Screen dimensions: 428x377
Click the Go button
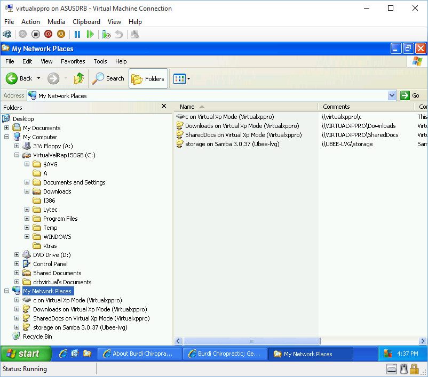click(410, 95)
